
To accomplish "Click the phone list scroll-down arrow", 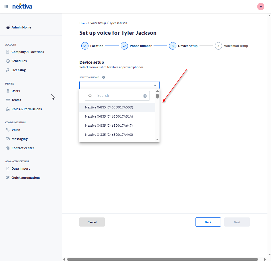I will [x=157, y=139].
